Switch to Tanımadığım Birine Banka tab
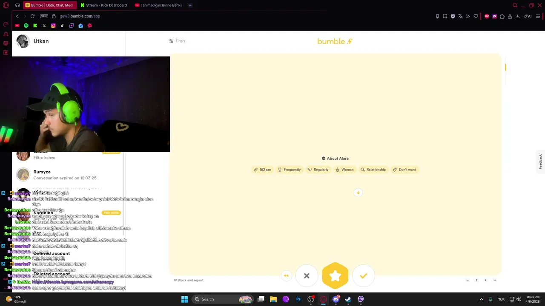 [158, 6]
